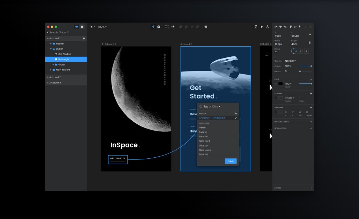The image size is (359, 219).
Task: Choose the Fade in transition
Action: [x=203, y=132]
